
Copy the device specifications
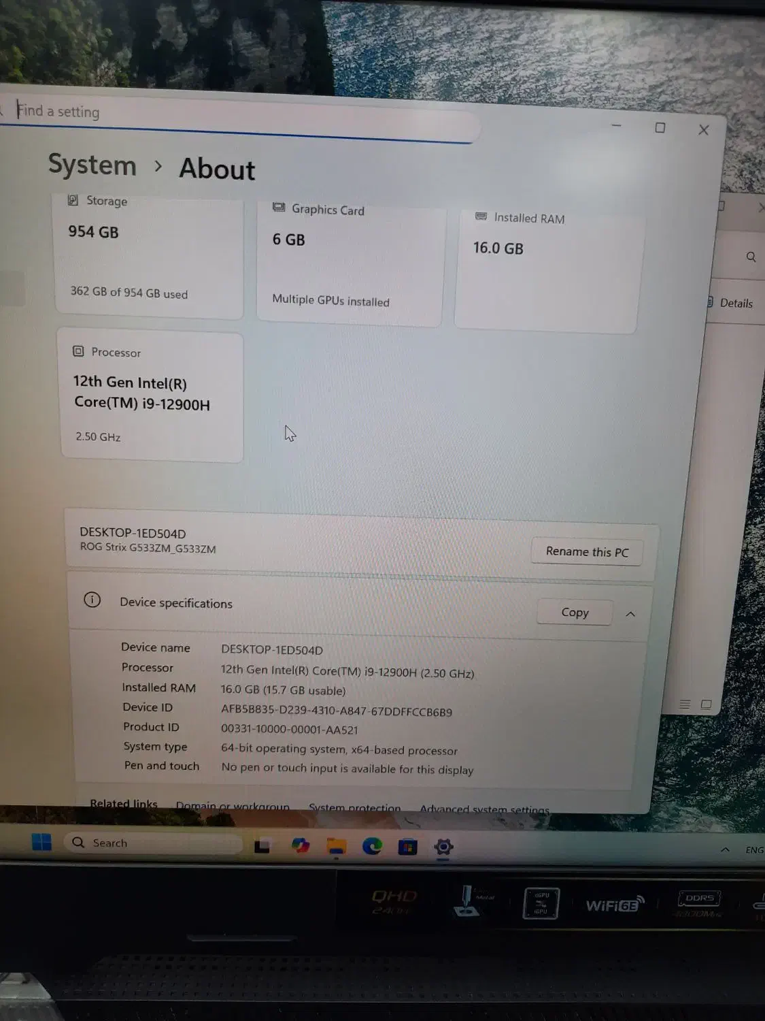tap(575, 612)
